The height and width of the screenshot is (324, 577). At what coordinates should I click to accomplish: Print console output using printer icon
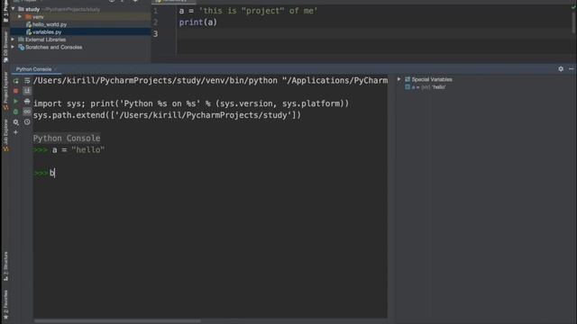(27, 101)
